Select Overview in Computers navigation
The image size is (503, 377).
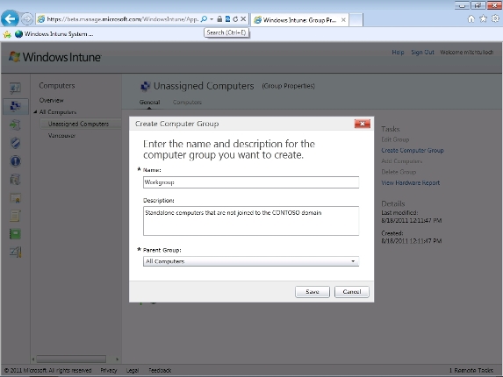[51, 100]
